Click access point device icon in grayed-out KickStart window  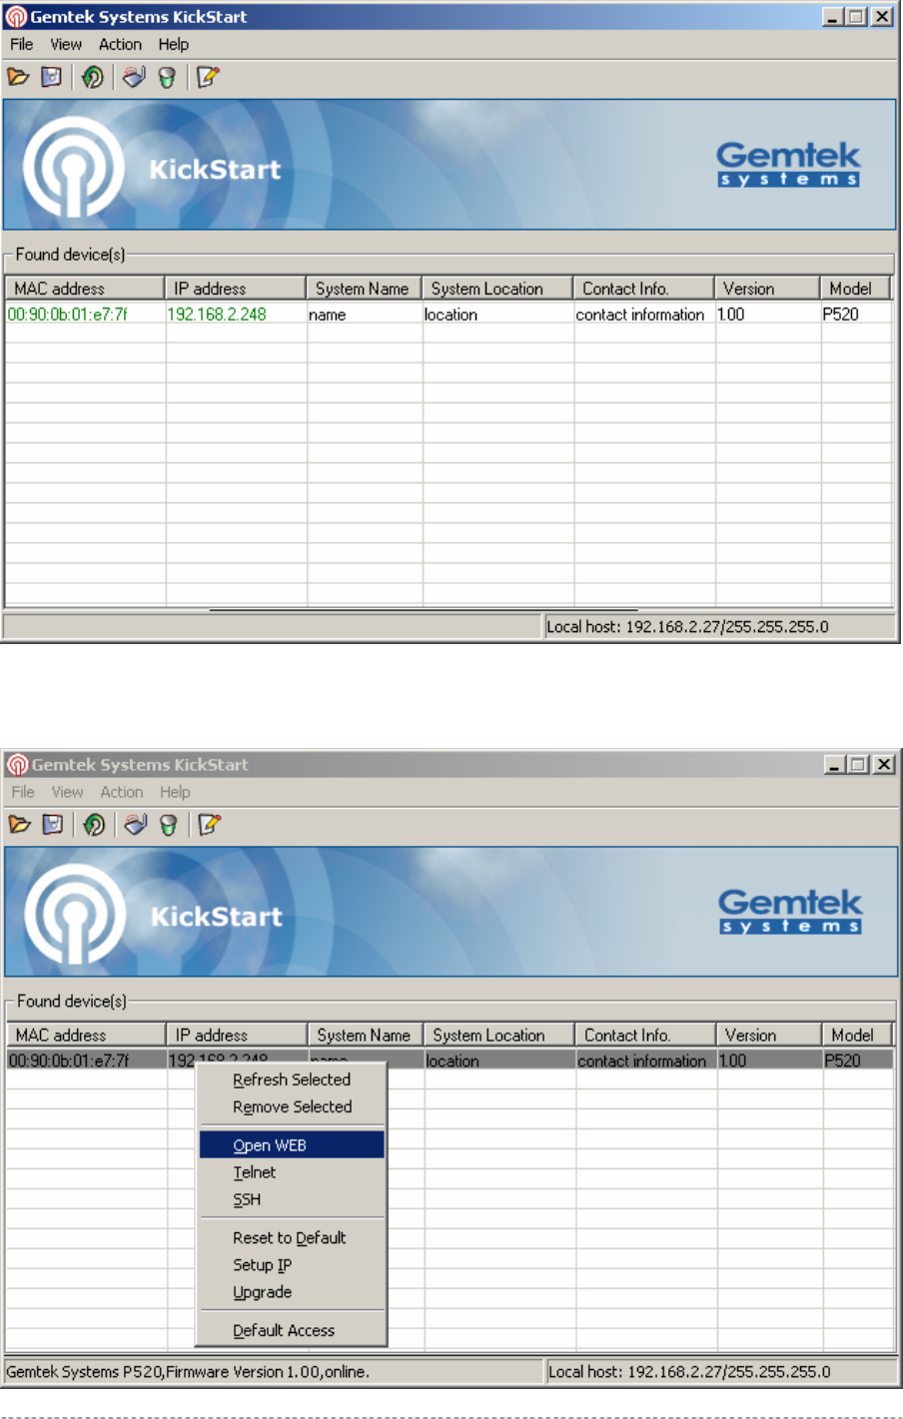click(x=136, y=824)
